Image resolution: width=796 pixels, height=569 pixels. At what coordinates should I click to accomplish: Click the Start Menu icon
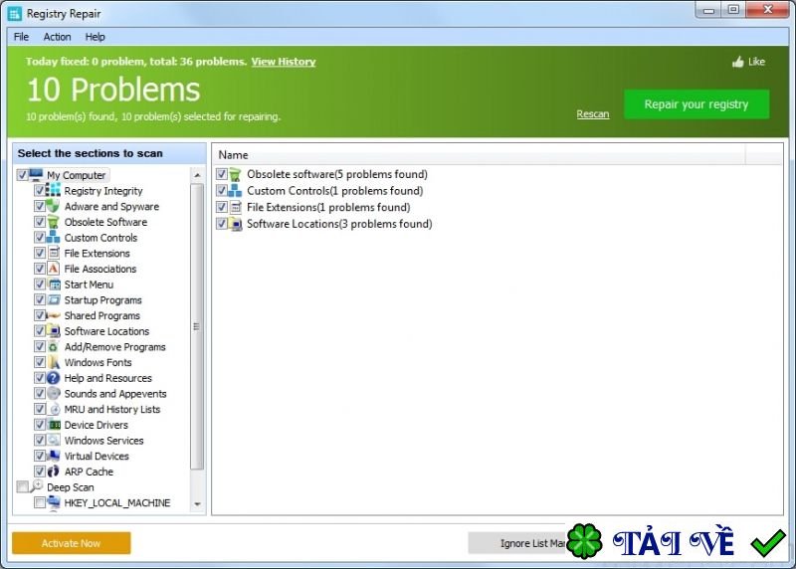[54, 284]
